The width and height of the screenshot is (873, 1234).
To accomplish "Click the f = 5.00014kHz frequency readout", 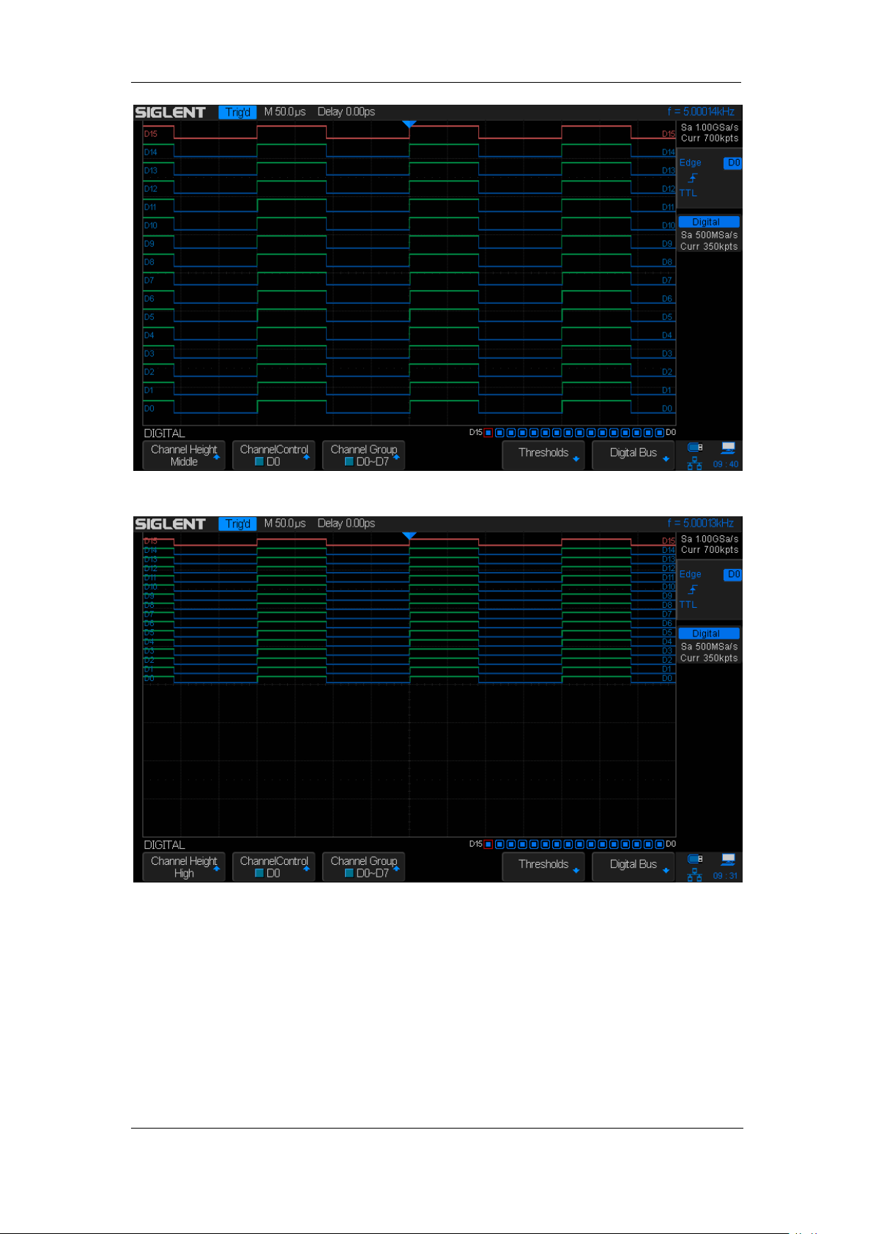I will 701,112.
